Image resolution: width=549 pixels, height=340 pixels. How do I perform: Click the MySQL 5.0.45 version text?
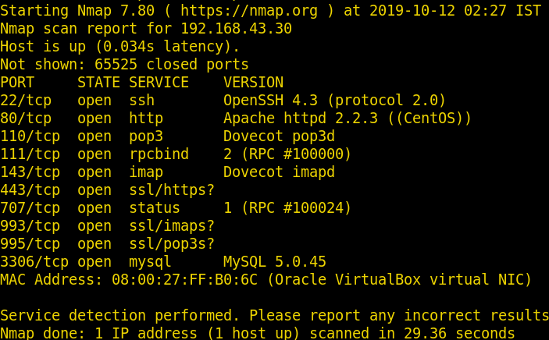click(x=274, y=261)
